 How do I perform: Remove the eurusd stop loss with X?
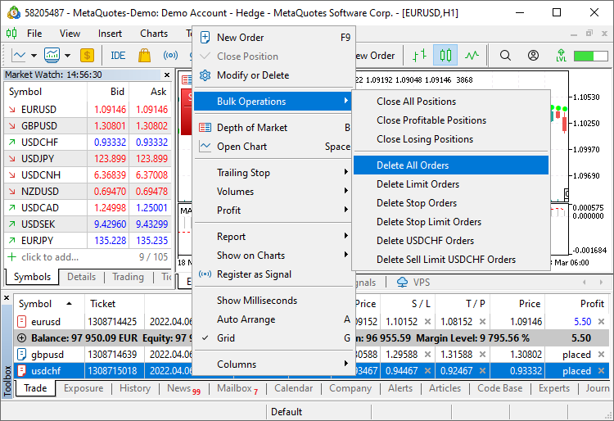click(428, 322)
